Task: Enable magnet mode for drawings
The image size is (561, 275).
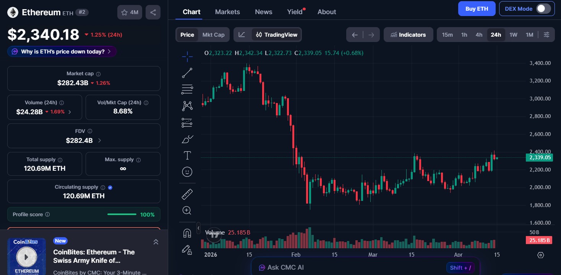Action: click(x=187, y=233)
